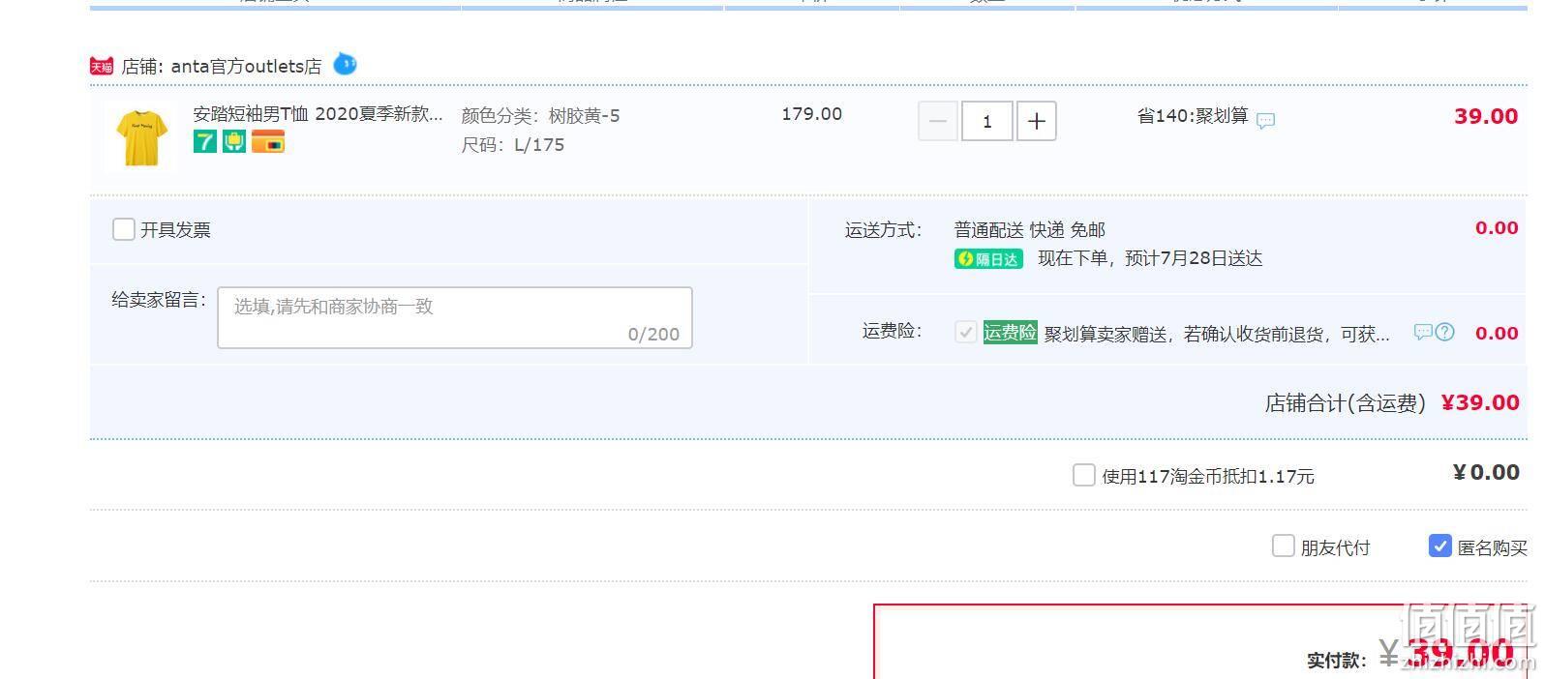
Task: Click the shipping insurance help question icon
Action: pos(1444,332)
